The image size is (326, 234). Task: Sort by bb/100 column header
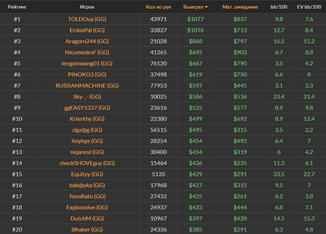coord(279,7)
